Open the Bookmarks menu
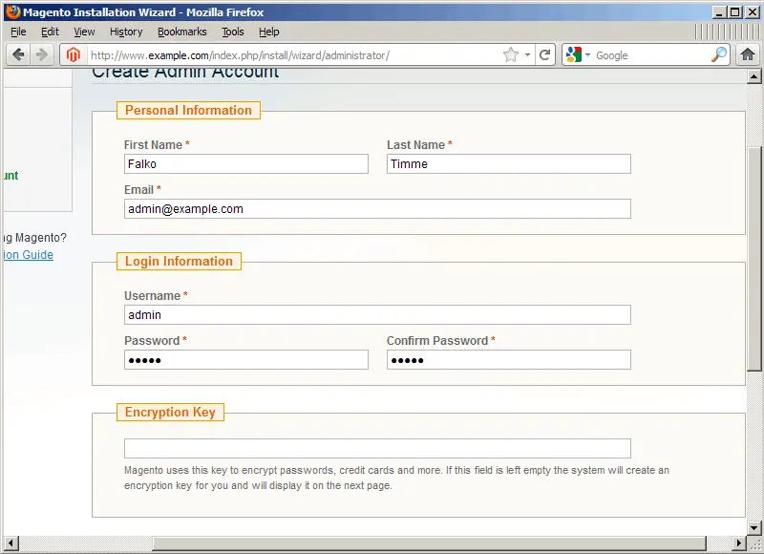The image size is (764, 554). click(181, 32)
